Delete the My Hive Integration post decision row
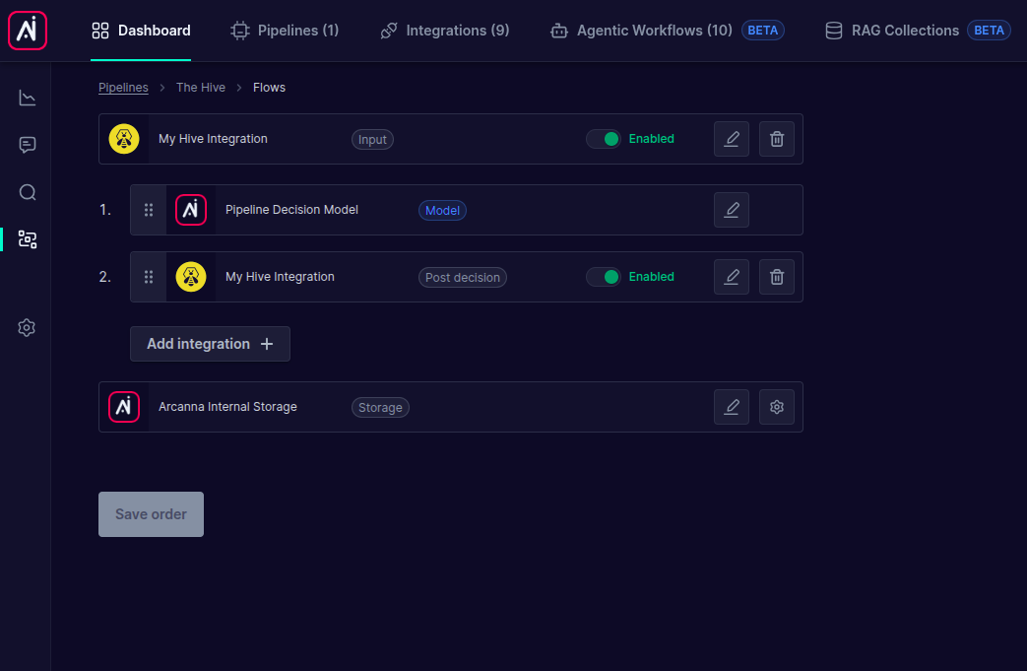 (x=777, y=277)
